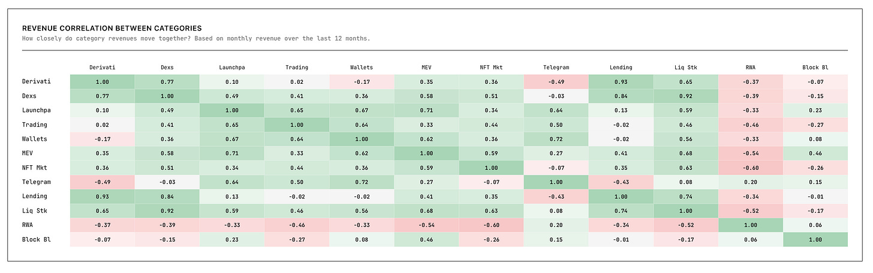Click the subtitle about monthly revenue
The image size is (873, 273).
[x=195, y=38]
